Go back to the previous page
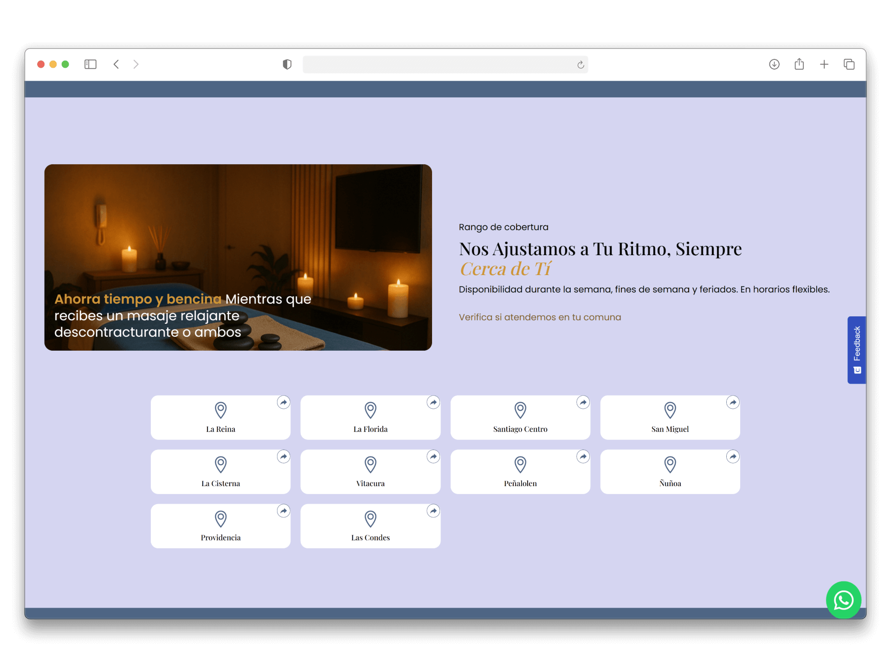Screen dimensions: 891x668 tap(116, 64)
